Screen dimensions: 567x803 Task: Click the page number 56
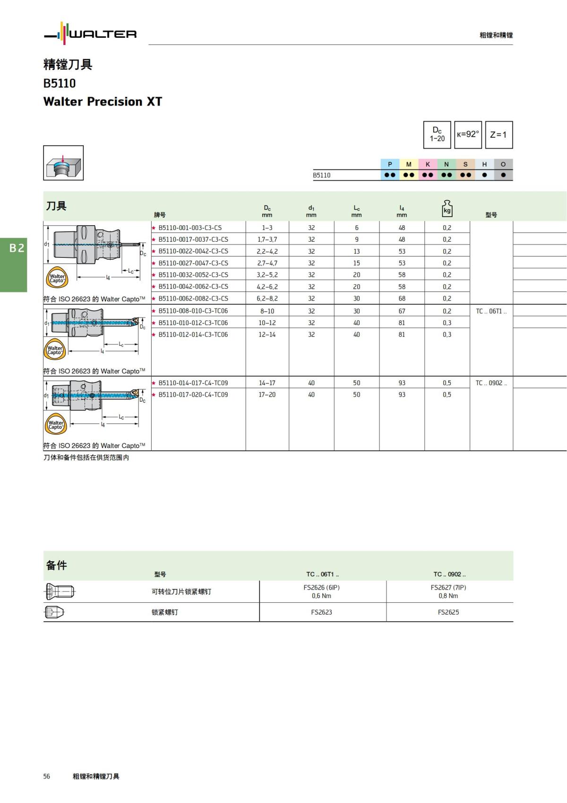pyautogui.click(x=46, y=776)
